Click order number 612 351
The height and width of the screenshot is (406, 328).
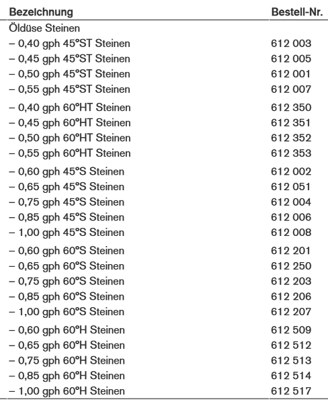(291, 123)
